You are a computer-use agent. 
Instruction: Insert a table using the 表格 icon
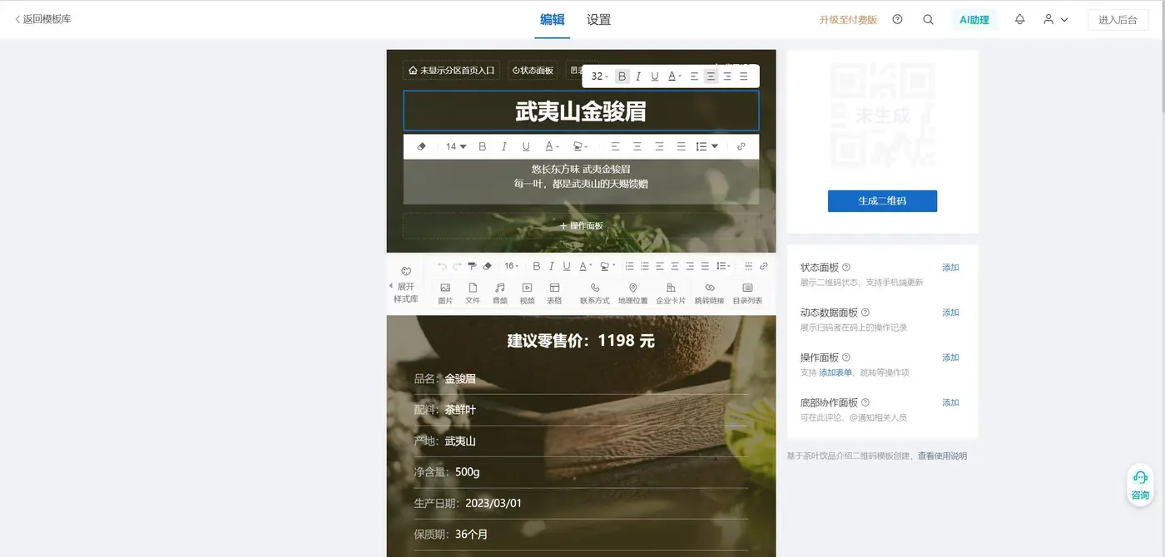pos(555,293)
